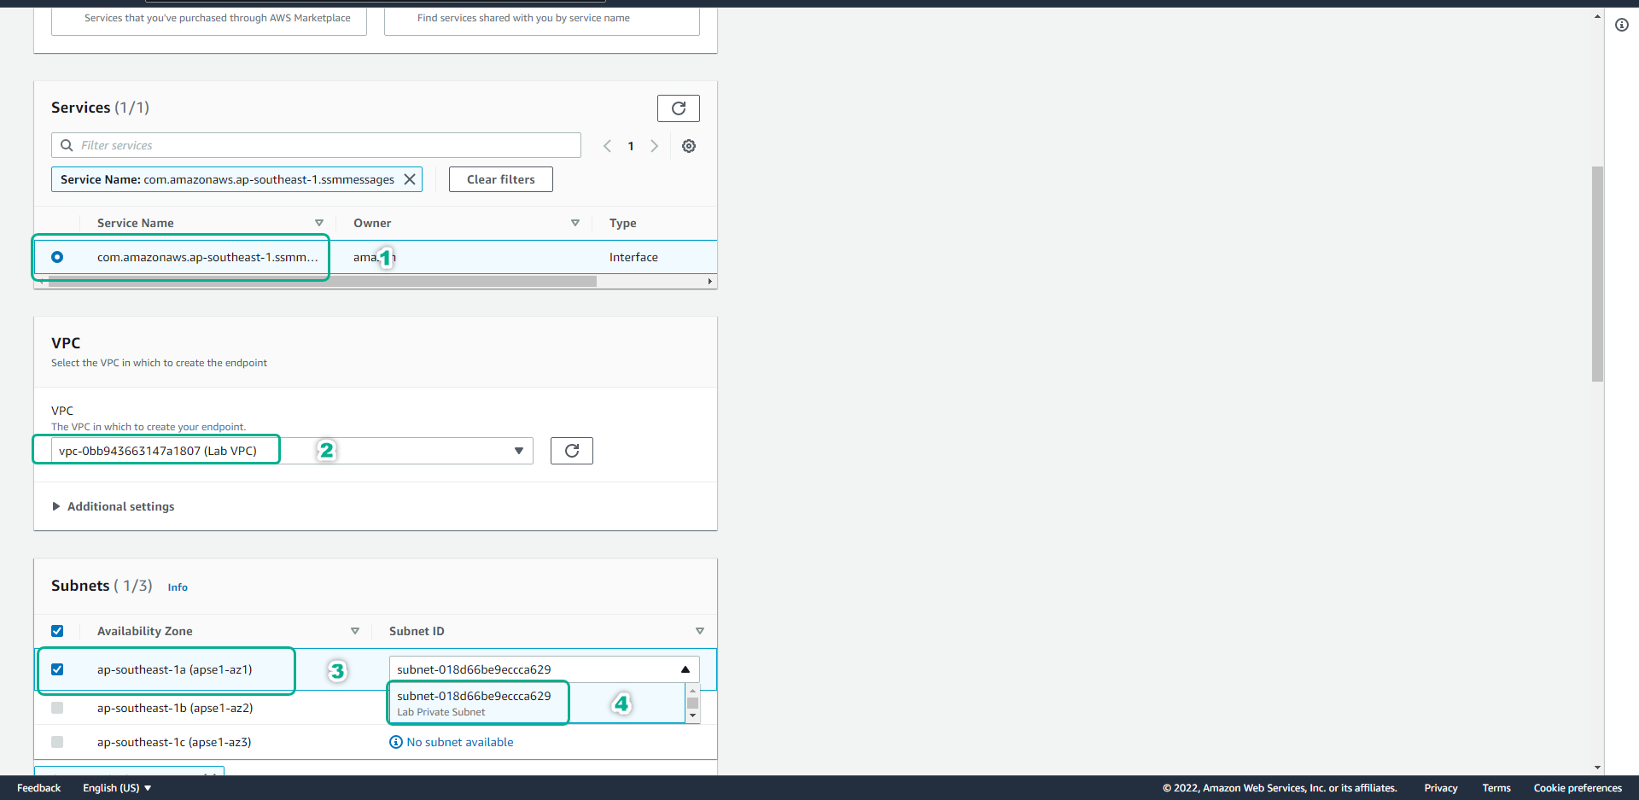Collapse the Subnet ID dropdown

pos(685,669)
